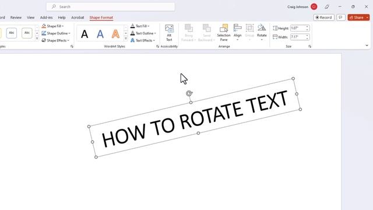Open the Align options

coord(237,33)
